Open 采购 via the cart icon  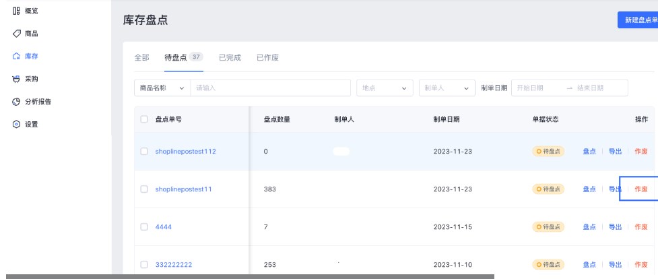pos(17,80)
